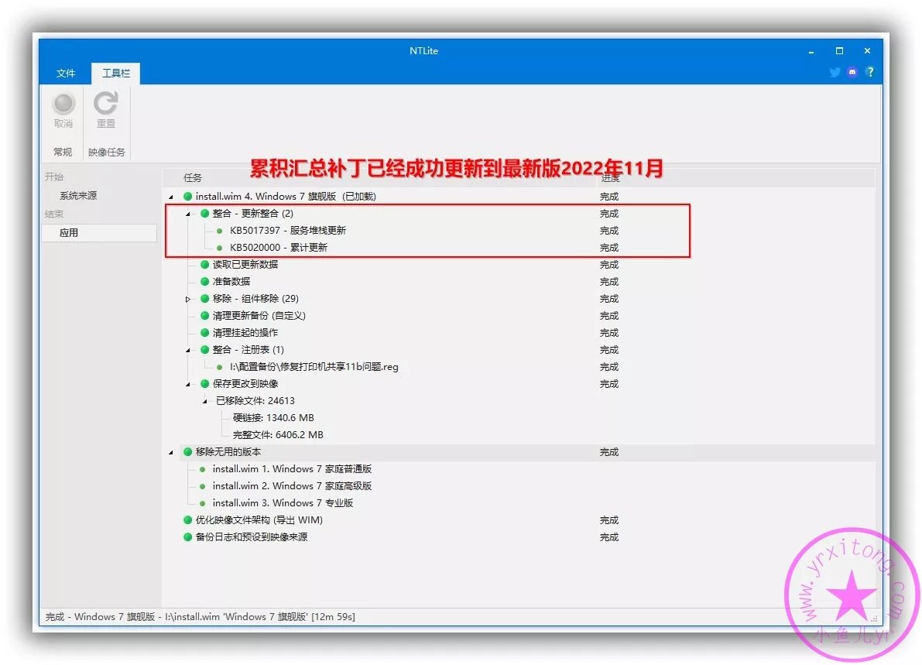
Task: Collapse the 保存更改到映像 branch
Action: pos(188,385)
